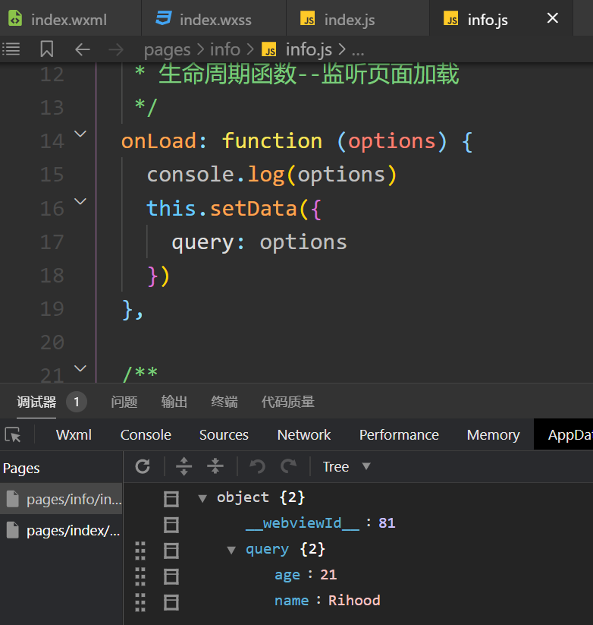Click line number 17 in gutter
593x625 pixels.
[x=52, y=242]
